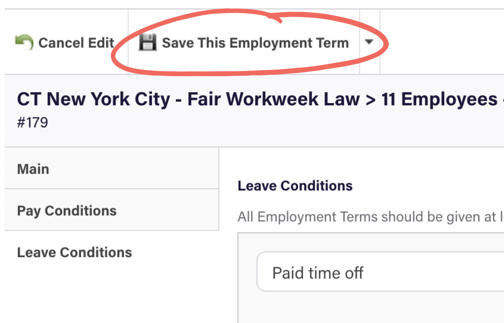The height and width of the screenshot is (323, 504).
Task: Click the CT New York City title
Action: point(94,99)
